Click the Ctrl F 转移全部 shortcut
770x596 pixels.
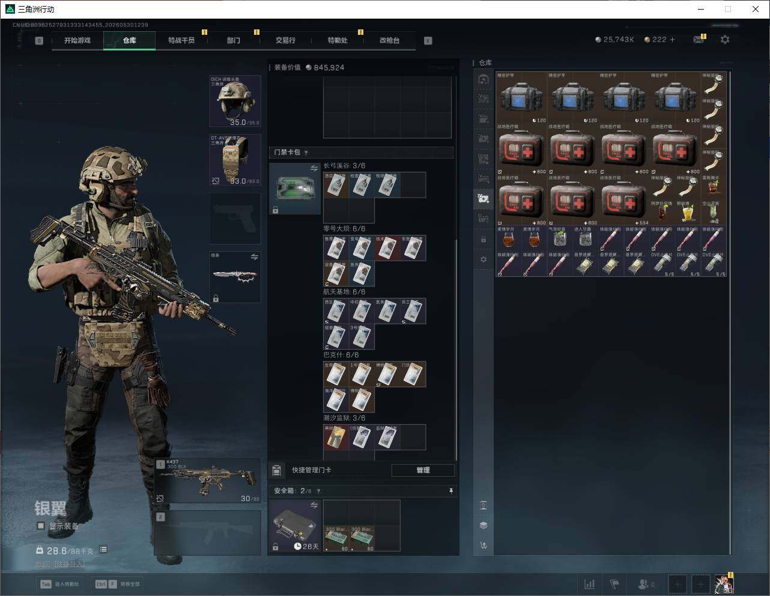pos(118,584)
